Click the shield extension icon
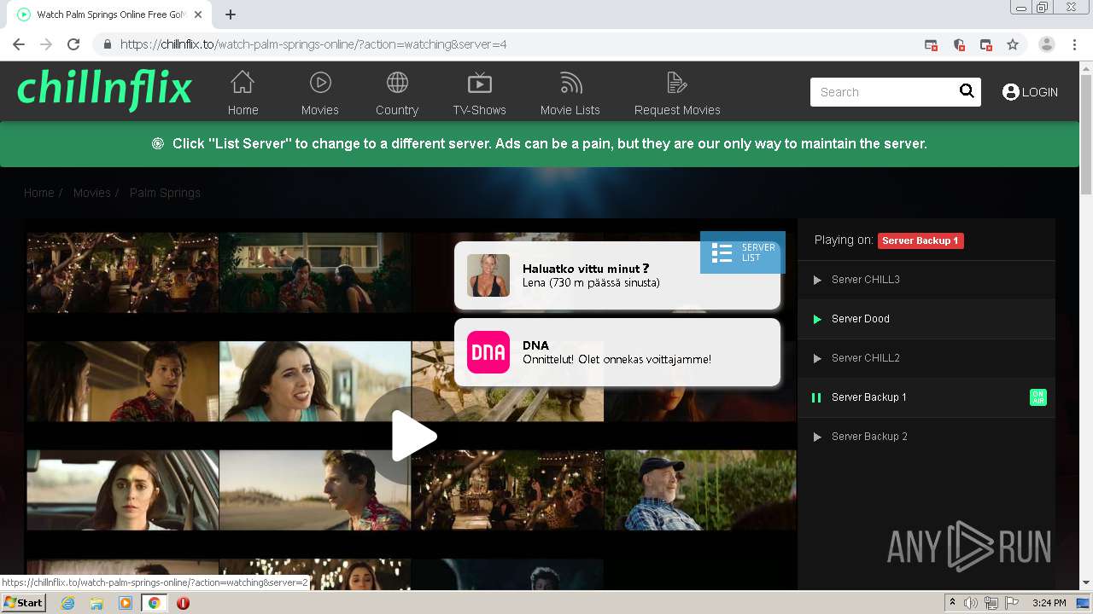Screen dimensions: 1093x614 tap(959, 44)
